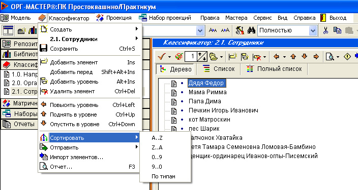Click the brown checkmark apply icon

(x=161, y=57)
